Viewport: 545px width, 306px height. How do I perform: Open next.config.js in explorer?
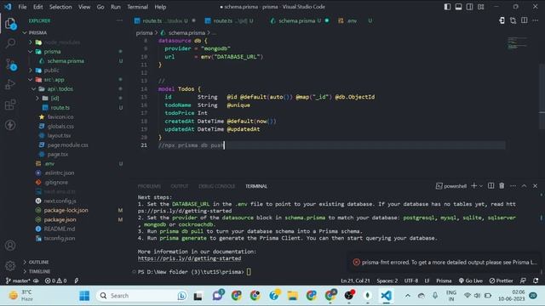[x=60, y=201]
